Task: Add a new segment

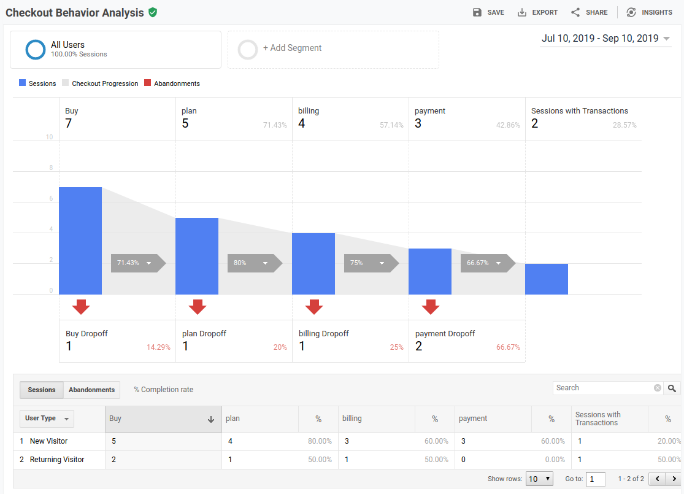Action: [x=292, y=48]
